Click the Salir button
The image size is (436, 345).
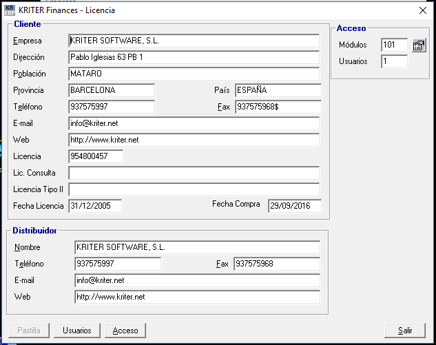pos(405,331)
